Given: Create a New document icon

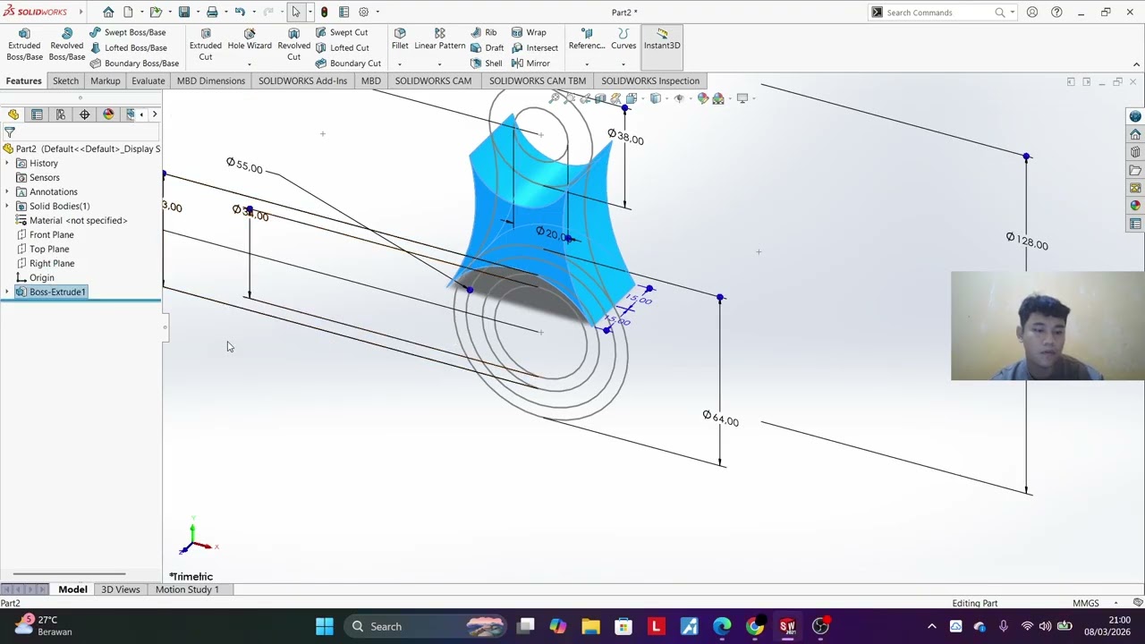Looking at the screenshot, I should (128, 13).
